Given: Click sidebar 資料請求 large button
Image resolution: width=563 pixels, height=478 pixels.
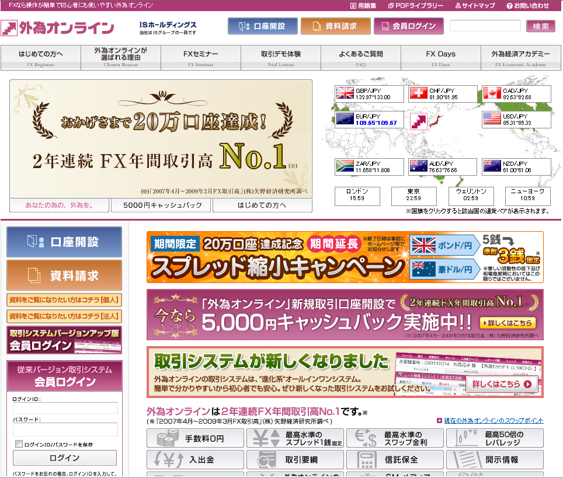Looking at the screenshot, I should click(x=64, y=275).
